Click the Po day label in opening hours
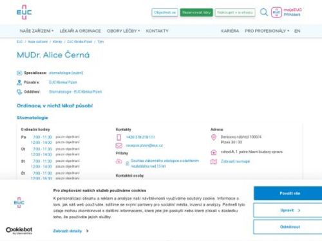Screen dimensions: 322x241 click(x=23, y=137)
